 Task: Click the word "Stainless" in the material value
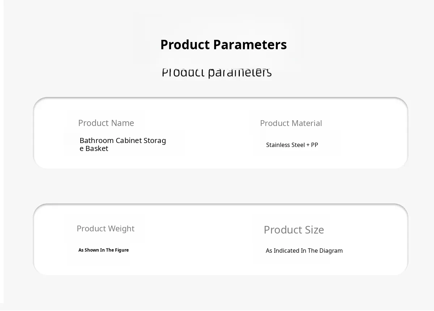point(278,145)
